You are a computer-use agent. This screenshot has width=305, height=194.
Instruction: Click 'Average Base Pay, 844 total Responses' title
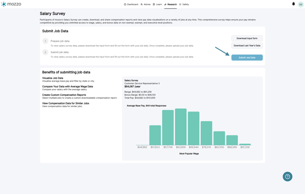point(146,106)
